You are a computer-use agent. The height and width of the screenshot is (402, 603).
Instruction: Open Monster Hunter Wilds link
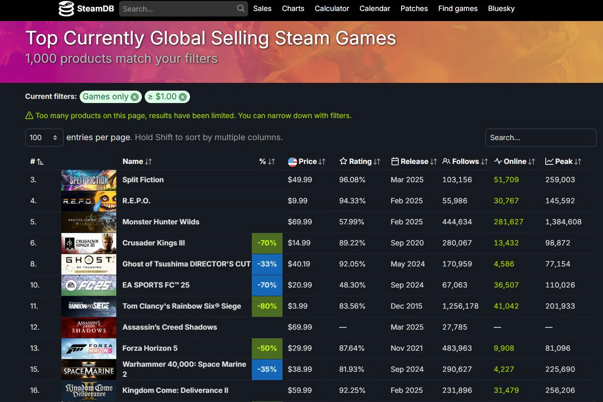pos(161,222)
